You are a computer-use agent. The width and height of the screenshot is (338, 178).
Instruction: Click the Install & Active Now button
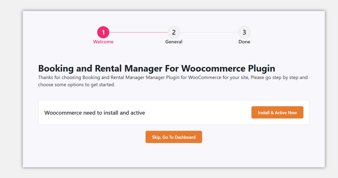pos(277,113)
